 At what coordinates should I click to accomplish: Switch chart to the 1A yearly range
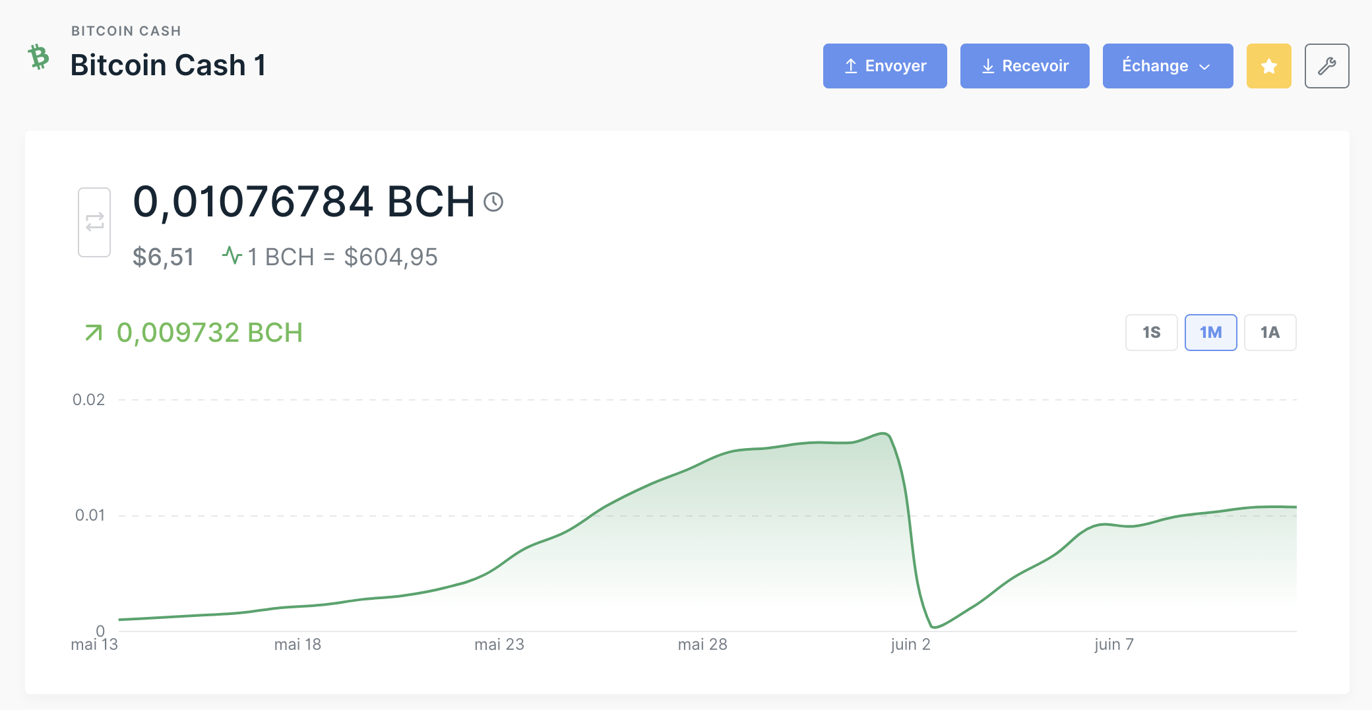point(1270,333)
